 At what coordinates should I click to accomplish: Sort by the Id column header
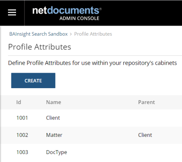coord(19,102)
